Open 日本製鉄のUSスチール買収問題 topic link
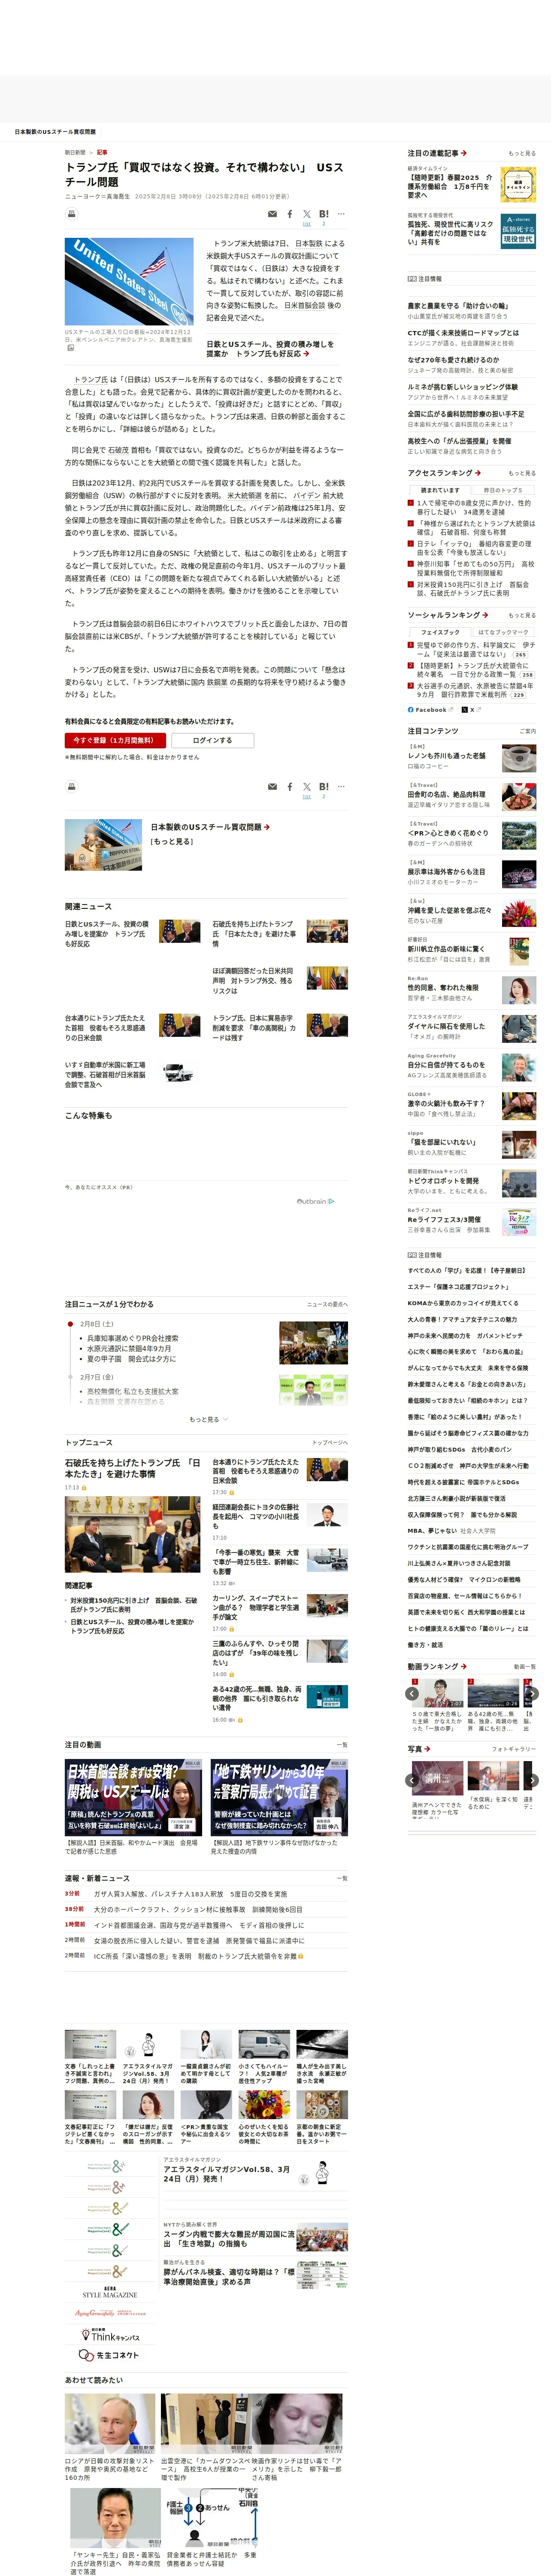 [x=206, y=827]
